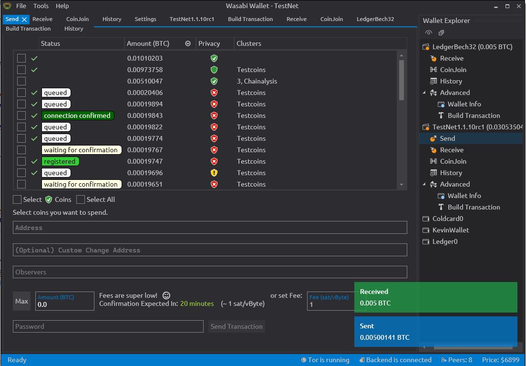Viewport: 526px width, 366px height.
Task: Check the box for the 0.01010203 coin
Action: (x=21, y=58)
